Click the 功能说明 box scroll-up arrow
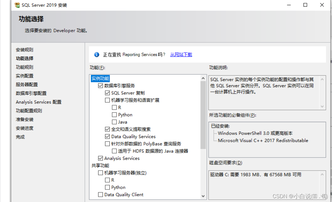The image size is (332, 202). click(322, 79)
